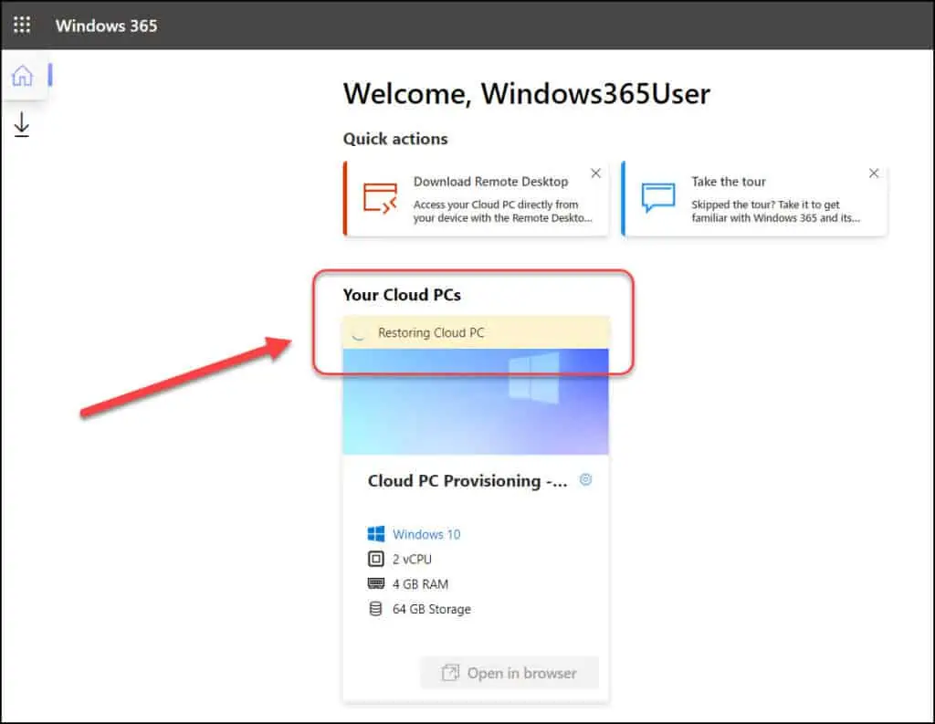Click the Quick actions heading
Image resolution: width=935 pixels, height=724 pixels.
[x=395, y=139]
